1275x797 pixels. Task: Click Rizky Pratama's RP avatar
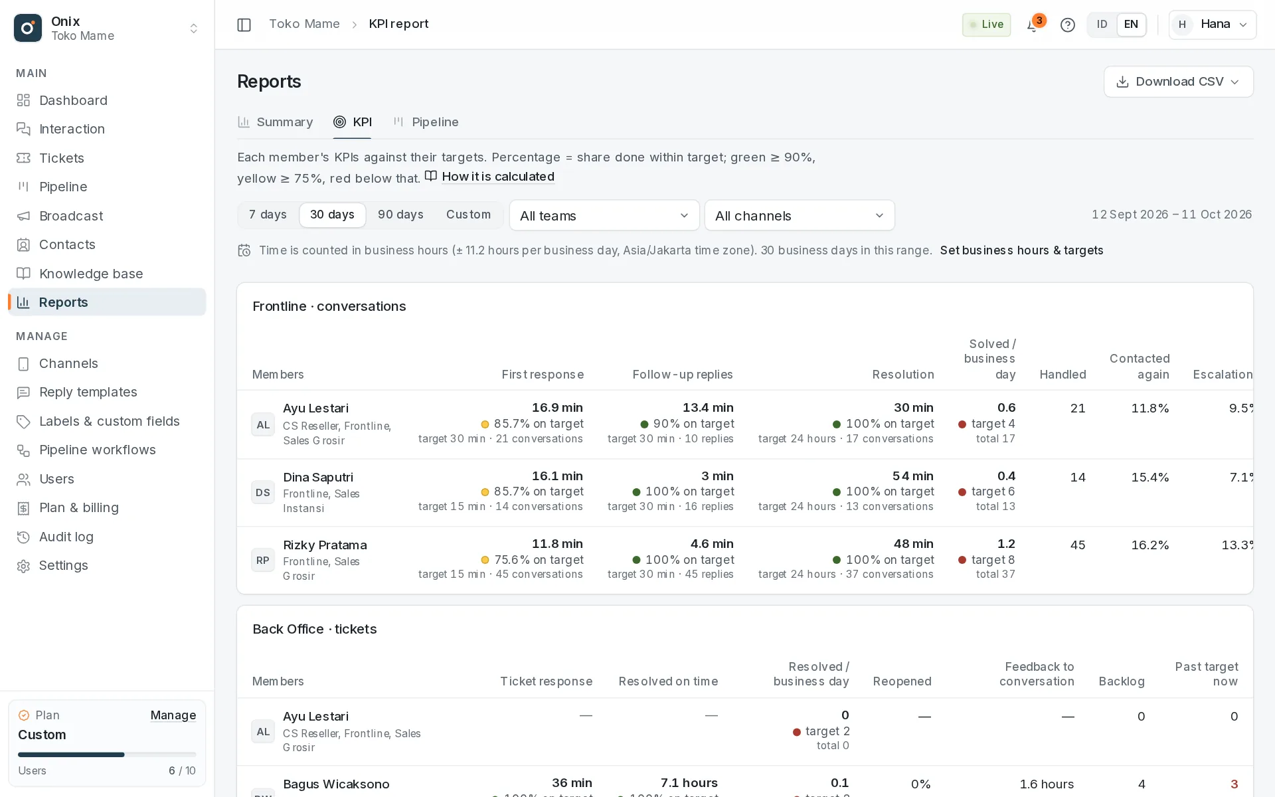click(263, 560)
